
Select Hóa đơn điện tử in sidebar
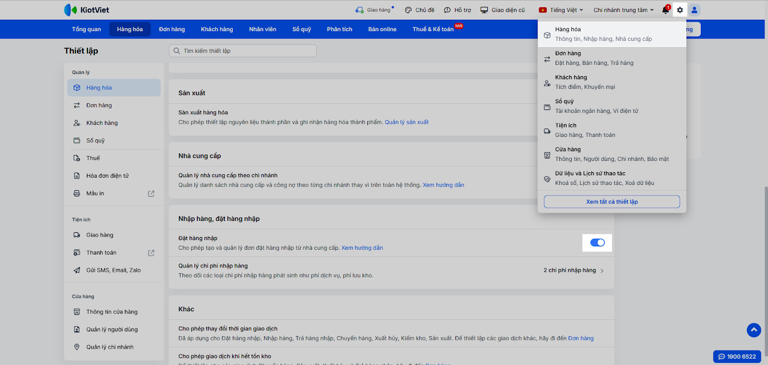click(108, 176)
